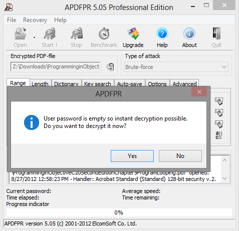Image resolution: width=239 pixels, height=231 pixels.
Task: Click the blue info icon in dialog
Action: 32,122
